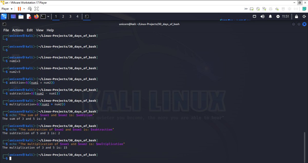Open the VMware green notes icon
This screenshot has width=308, height=163.
[x=304, y=9]
